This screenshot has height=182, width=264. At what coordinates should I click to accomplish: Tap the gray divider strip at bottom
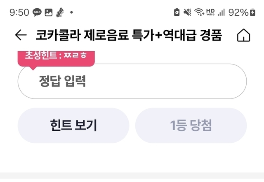coord(132,177)
